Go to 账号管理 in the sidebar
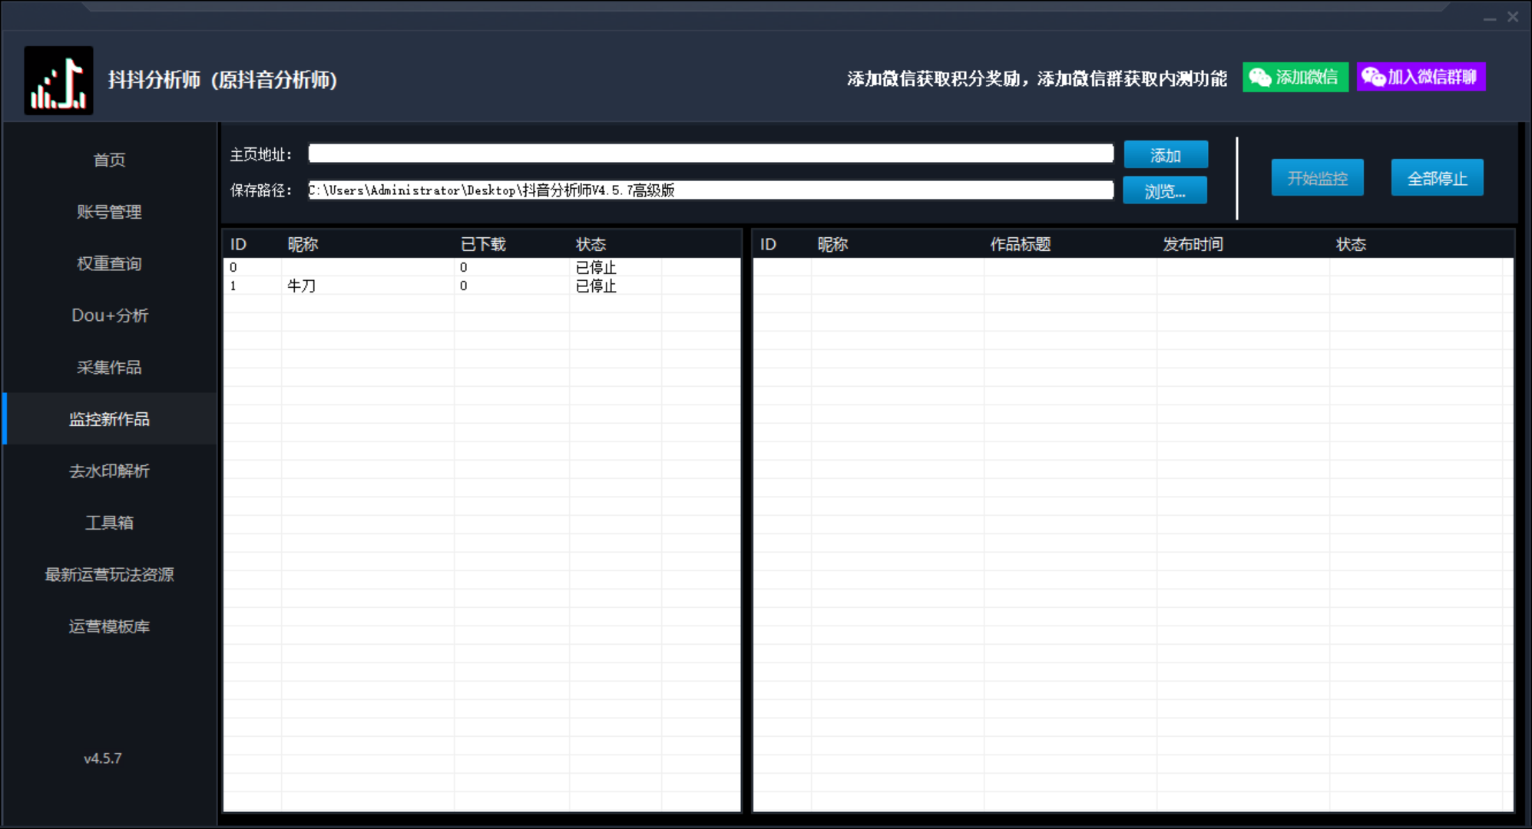This screenshot has width=1532, height=829. coord(109,212)
